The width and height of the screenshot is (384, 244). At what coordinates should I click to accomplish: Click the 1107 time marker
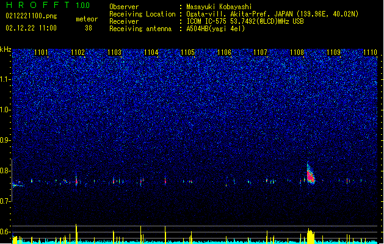point(260,52)
